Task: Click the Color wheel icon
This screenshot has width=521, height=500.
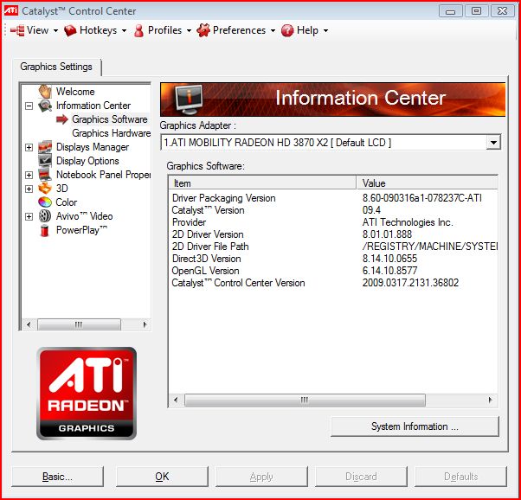Action: tap(45, 202)
